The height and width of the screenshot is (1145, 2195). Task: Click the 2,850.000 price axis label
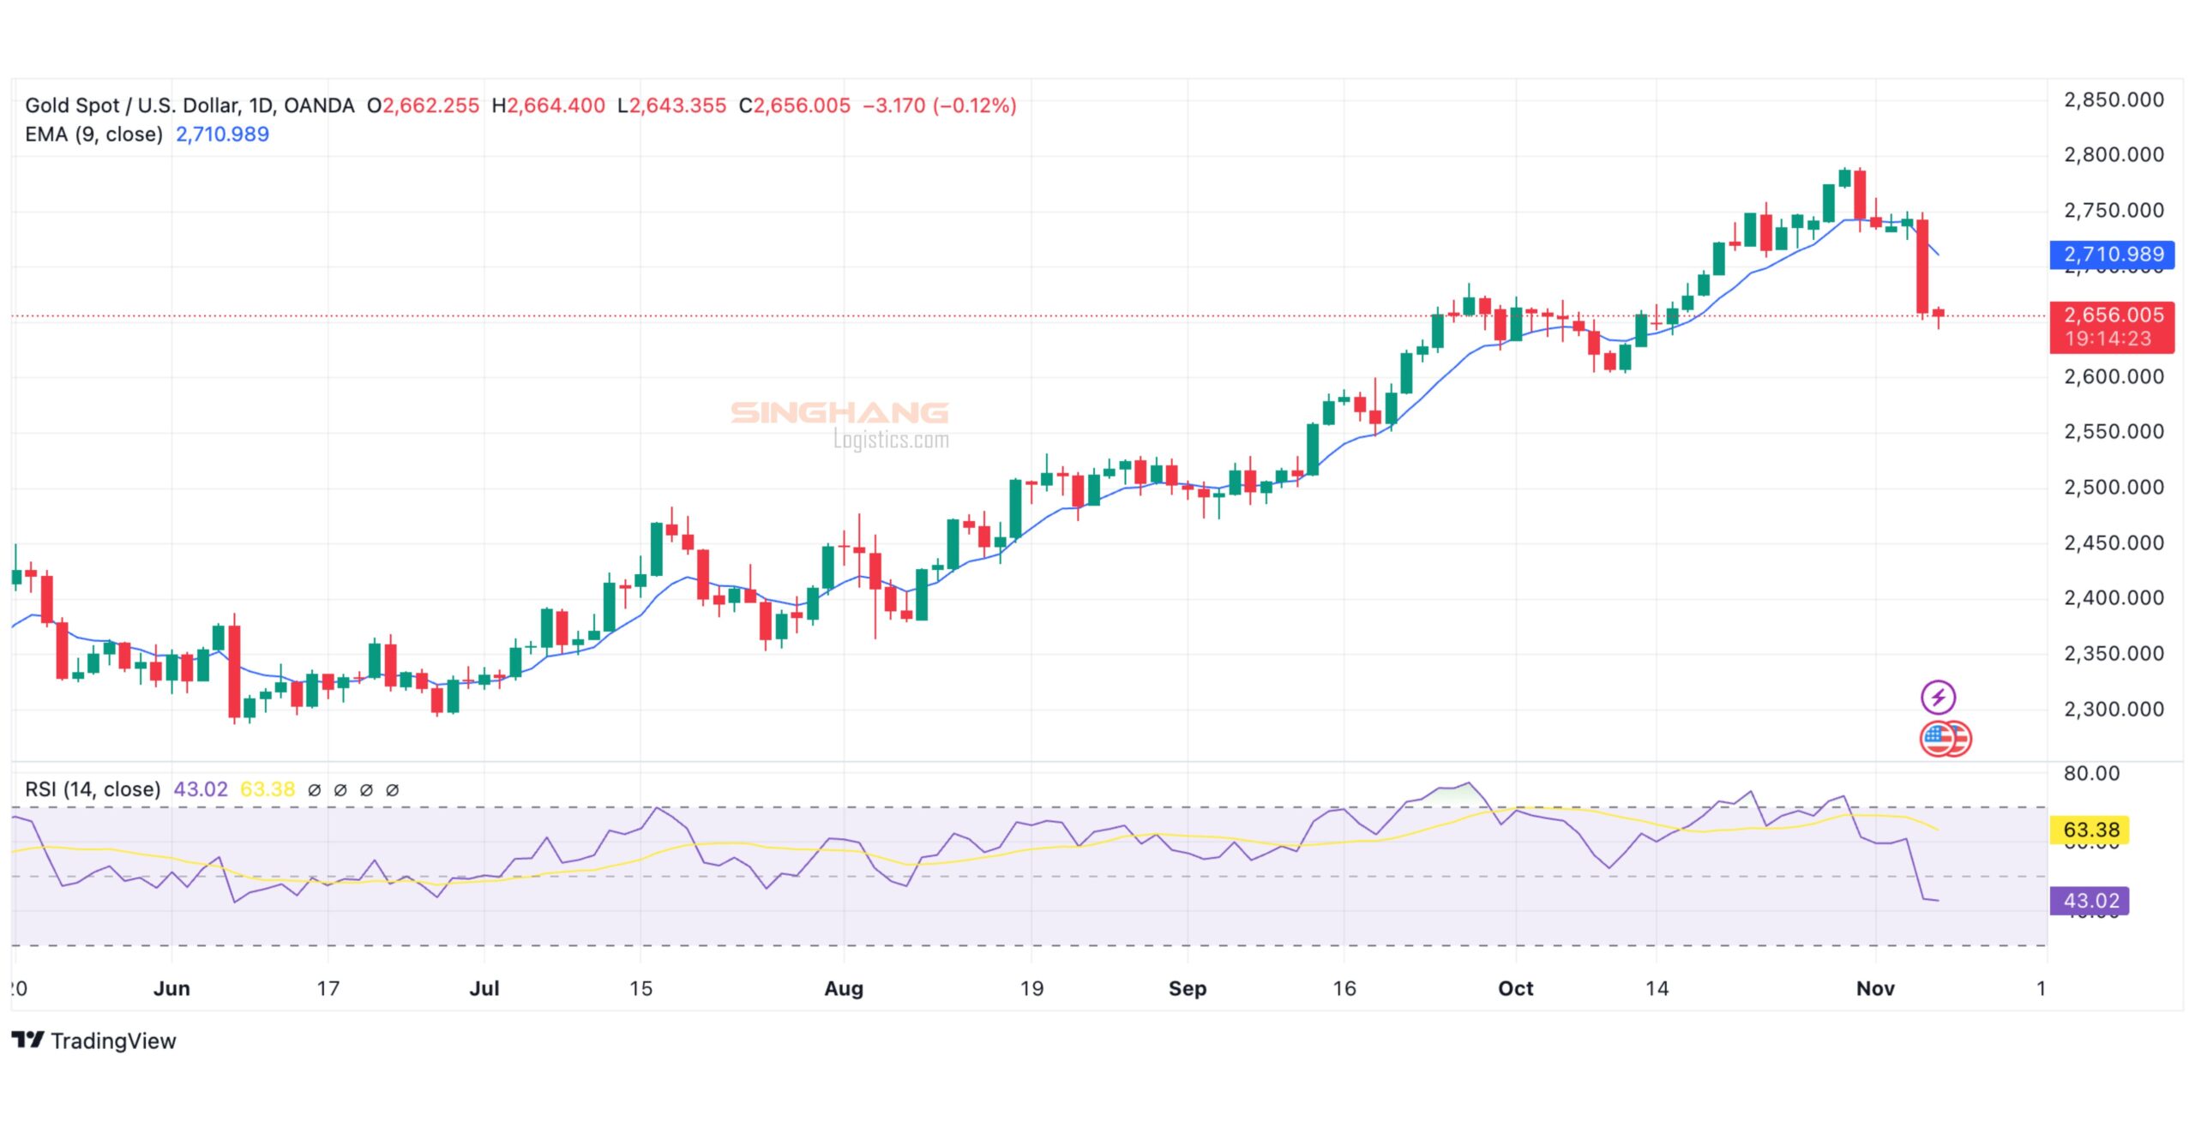(x=2114, y=99)
